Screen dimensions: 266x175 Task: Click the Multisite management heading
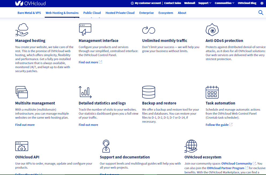[35, 103]
